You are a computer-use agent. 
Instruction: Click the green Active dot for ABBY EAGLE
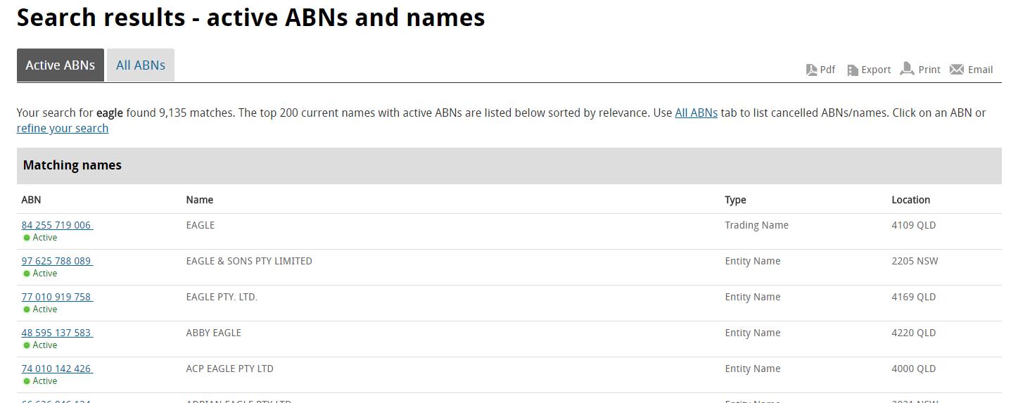pos(27,345)
